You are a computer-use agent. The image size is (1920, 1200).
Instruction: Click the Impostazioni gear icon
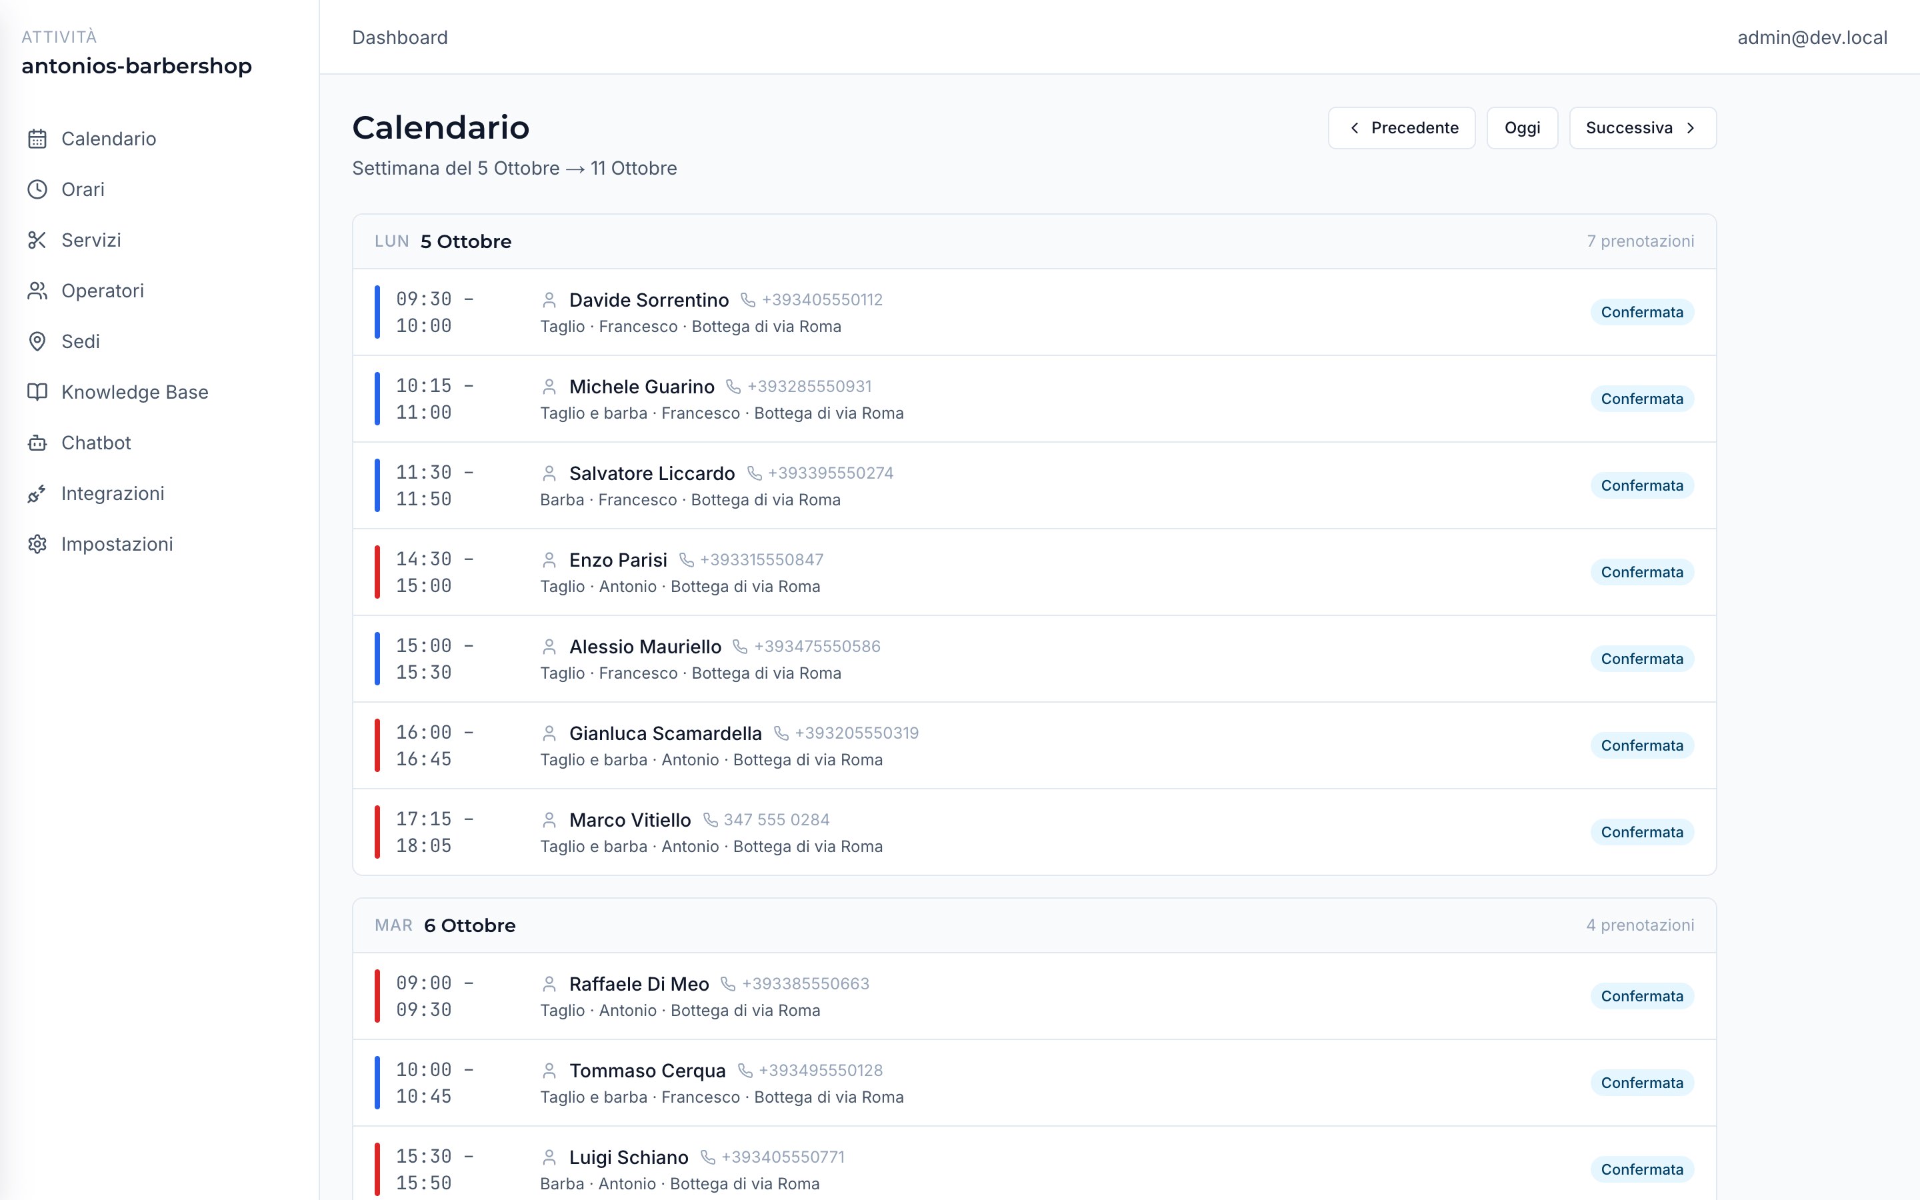coord(37,545)
